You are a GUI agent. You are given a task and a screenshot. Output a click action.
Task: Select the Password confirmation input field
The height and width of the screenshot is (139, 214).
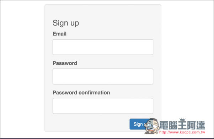click(x=103, y=106)
